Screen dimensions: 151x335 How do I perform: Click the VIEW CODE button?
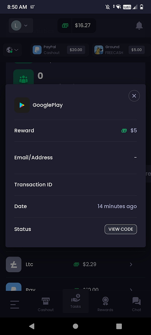[x=121, y=229]
